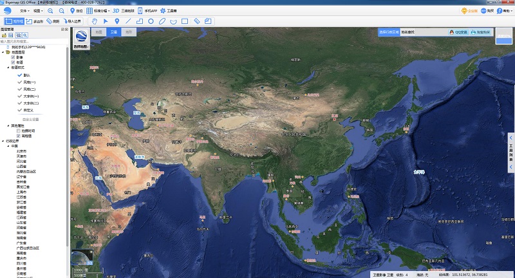
Task: Click the 淘宝购买 purchase button
Action: [480, 32]
